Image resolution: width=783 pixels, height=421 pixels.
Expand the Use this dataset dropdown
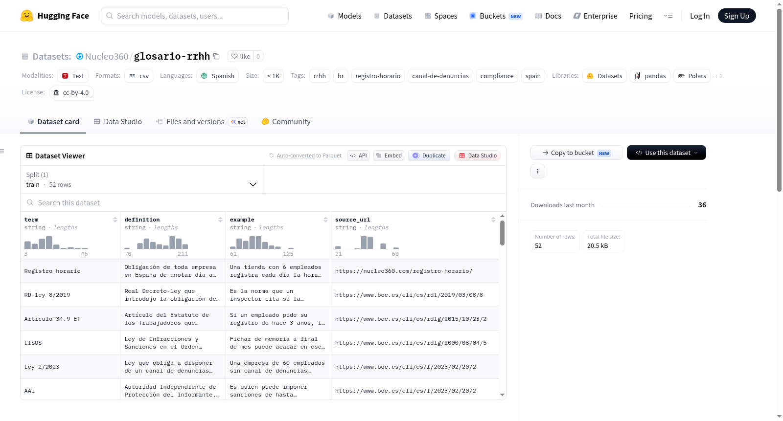[667, 153]
